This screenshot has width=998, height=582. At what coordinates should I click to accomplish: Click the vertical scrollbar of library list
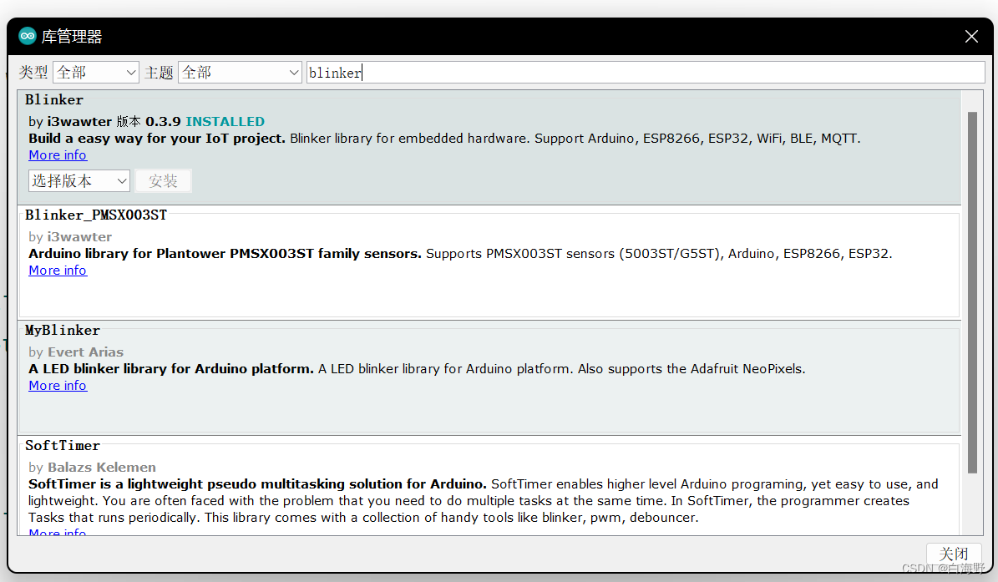click(972, 292)
